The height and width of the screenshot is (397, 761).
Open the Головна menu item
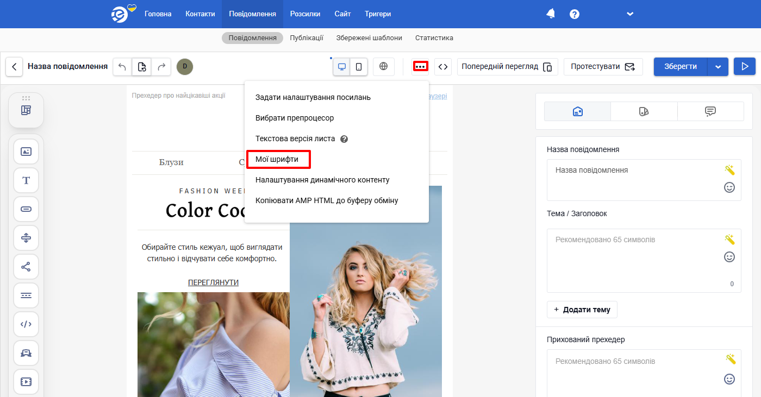[x=158, y=14]
